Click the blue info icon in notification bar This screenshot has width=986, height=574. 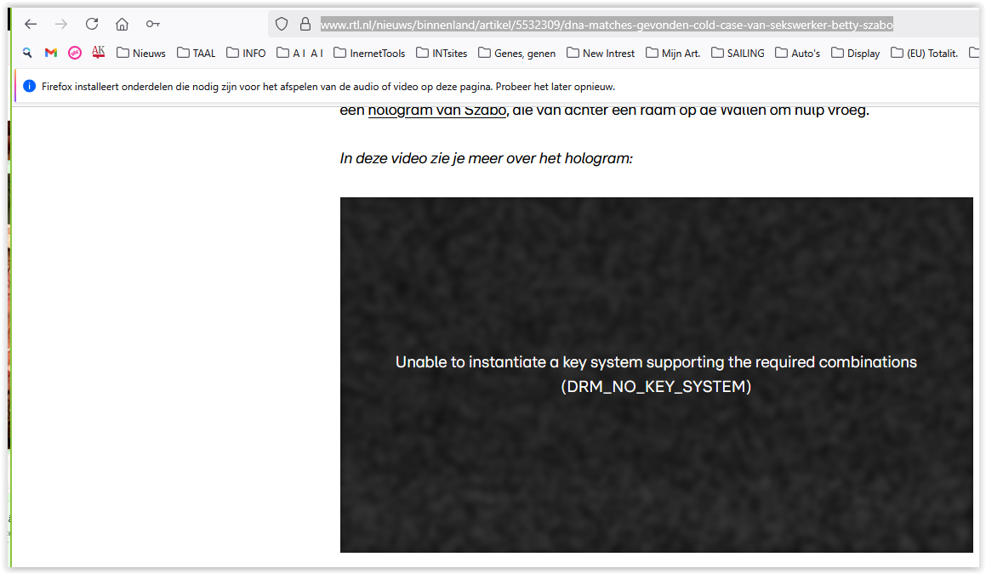click(x=29, y=86)
